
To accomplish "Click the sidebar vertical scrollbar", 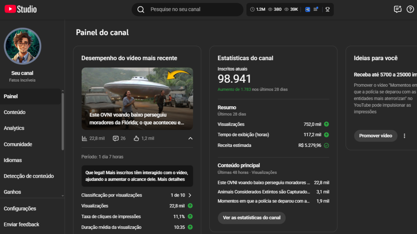I will click(63, 122).
